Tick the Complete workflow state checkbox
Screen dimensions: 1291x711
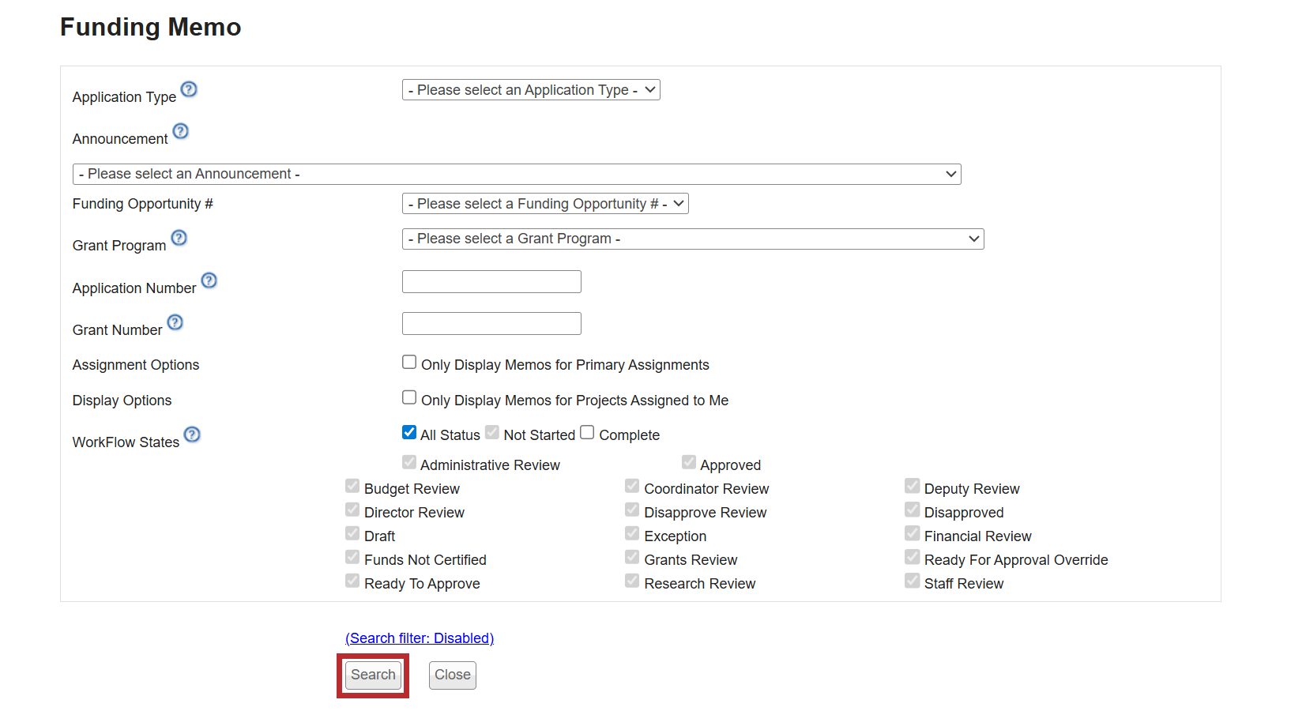pyautogui.click(x=587, y=432)
